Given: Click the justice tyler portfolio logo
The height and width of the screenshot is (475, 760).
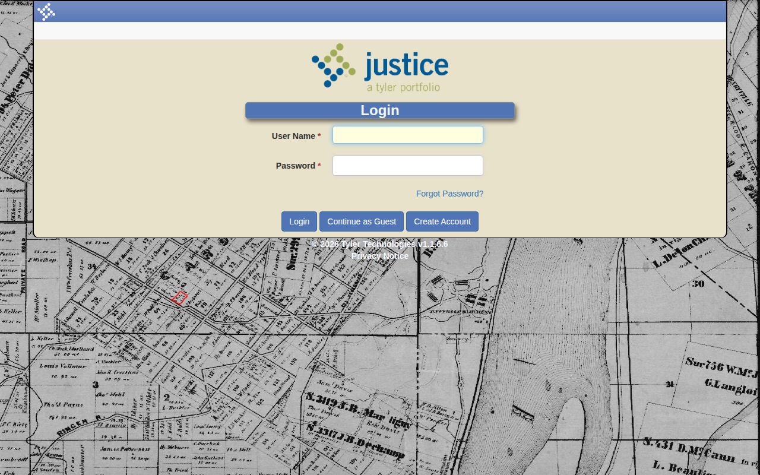Looking at the screenshot, I should [380, 68].
